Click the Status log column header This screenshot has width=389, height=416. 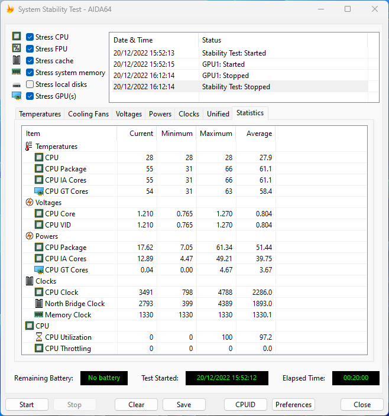tap(283, 40)
